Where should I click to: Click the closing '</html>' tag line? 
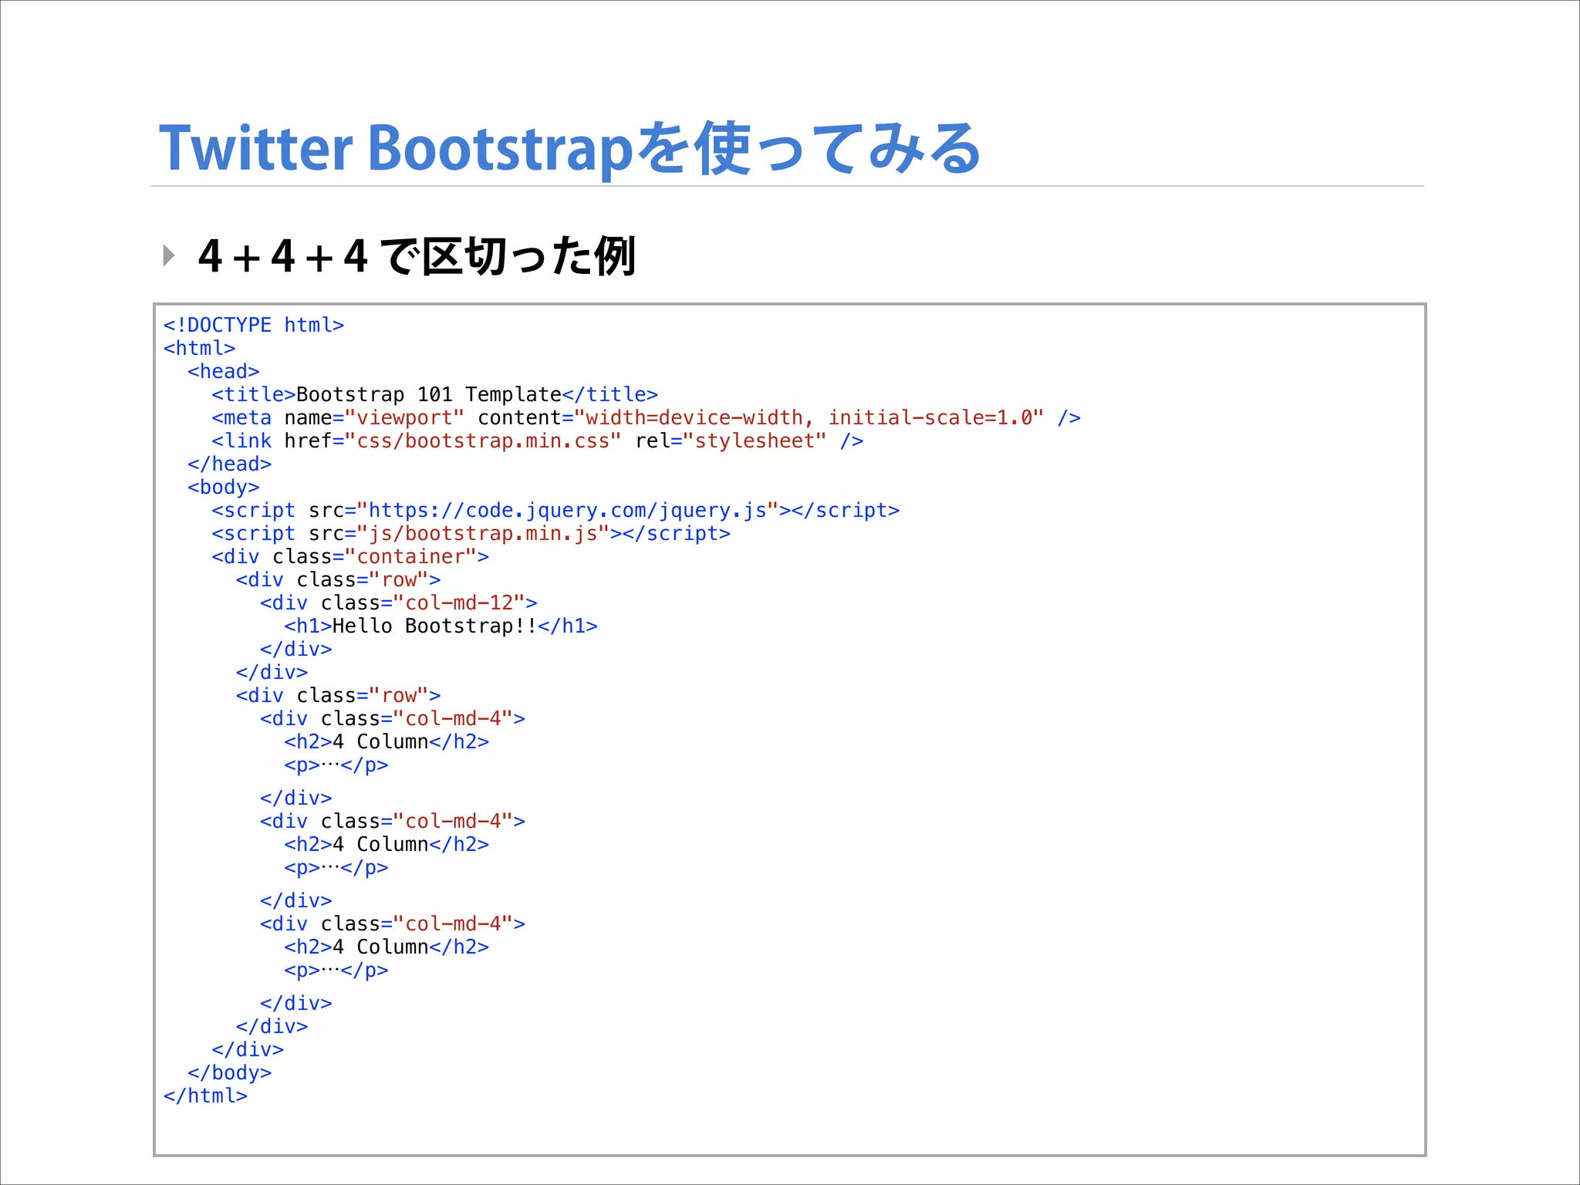tap(205, 1096)
